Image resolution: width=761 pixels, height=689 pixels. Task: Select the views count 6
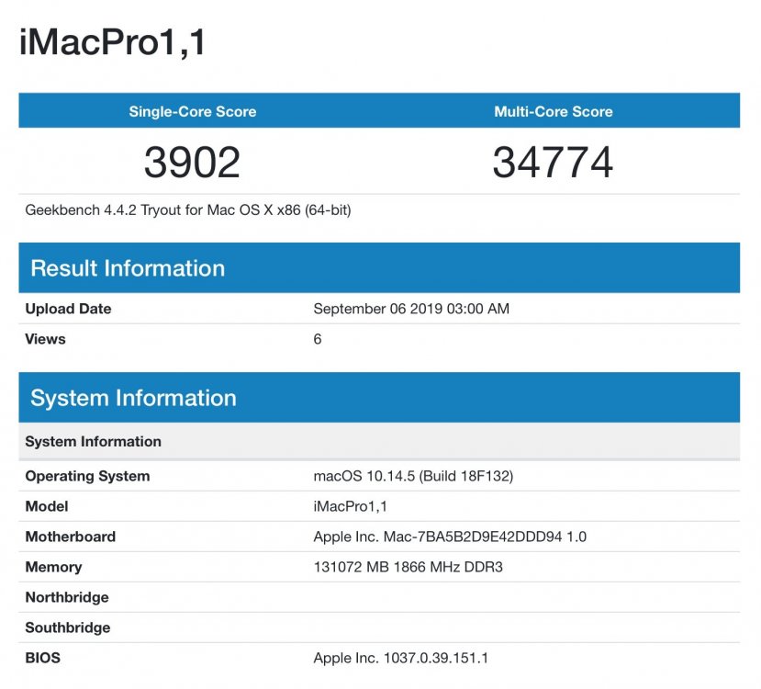click(318, 339)
